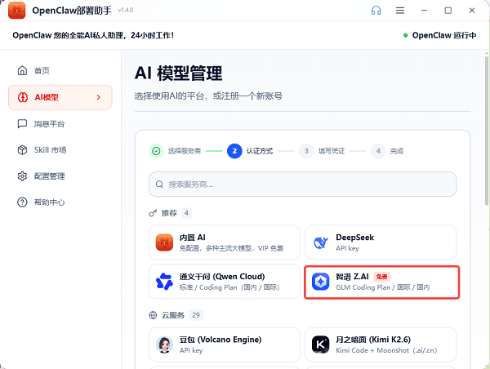This screenshot has height=369, width=490.
Task: Click the home icon in sidebar
Action: click(22, 70)
